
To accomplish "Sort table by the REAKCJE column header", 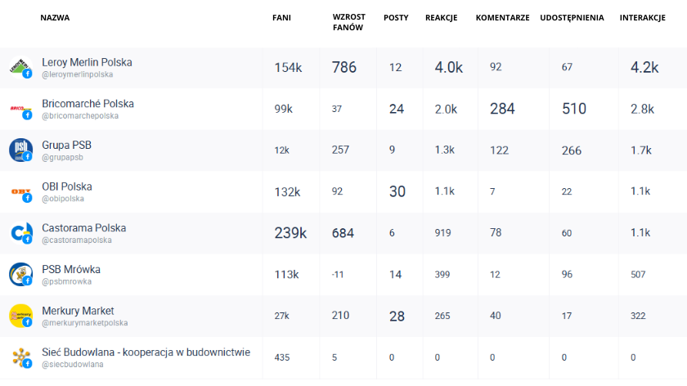I will (x=441, y=17).
